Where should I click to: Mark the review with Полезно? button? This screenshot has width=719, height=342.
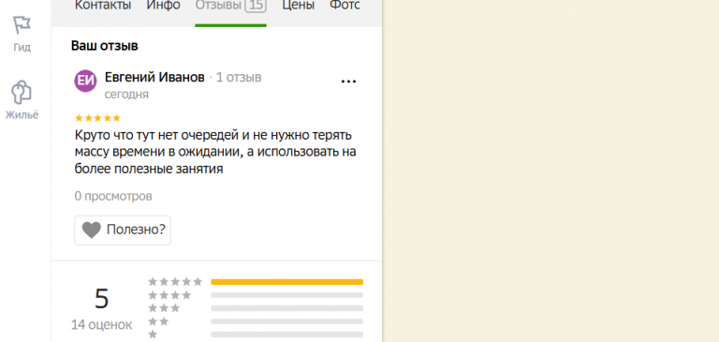[x=123, y=230]
